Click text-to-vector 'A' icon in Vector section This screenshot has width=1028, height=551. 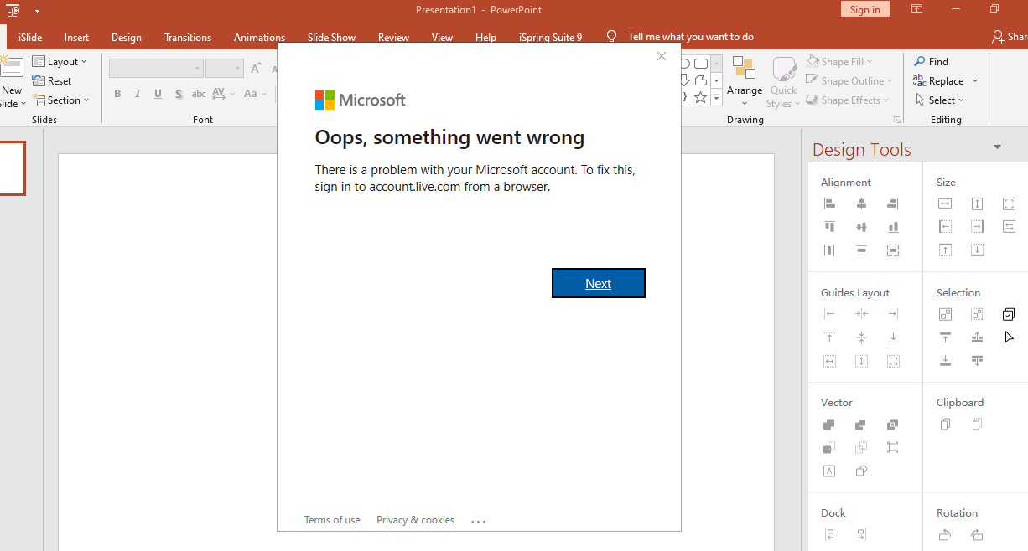(829, 471)
